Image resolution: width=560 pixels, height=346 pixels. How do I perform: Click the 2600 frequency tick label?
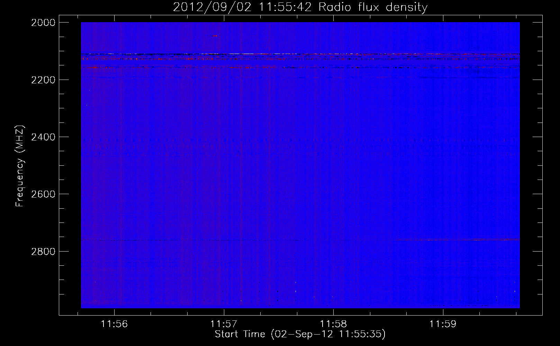click(x=43, y=194)
